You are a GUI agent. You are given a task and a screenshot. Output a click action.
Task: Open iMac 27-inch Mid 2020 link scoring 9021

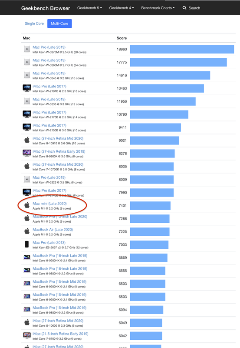coord(58,138)
